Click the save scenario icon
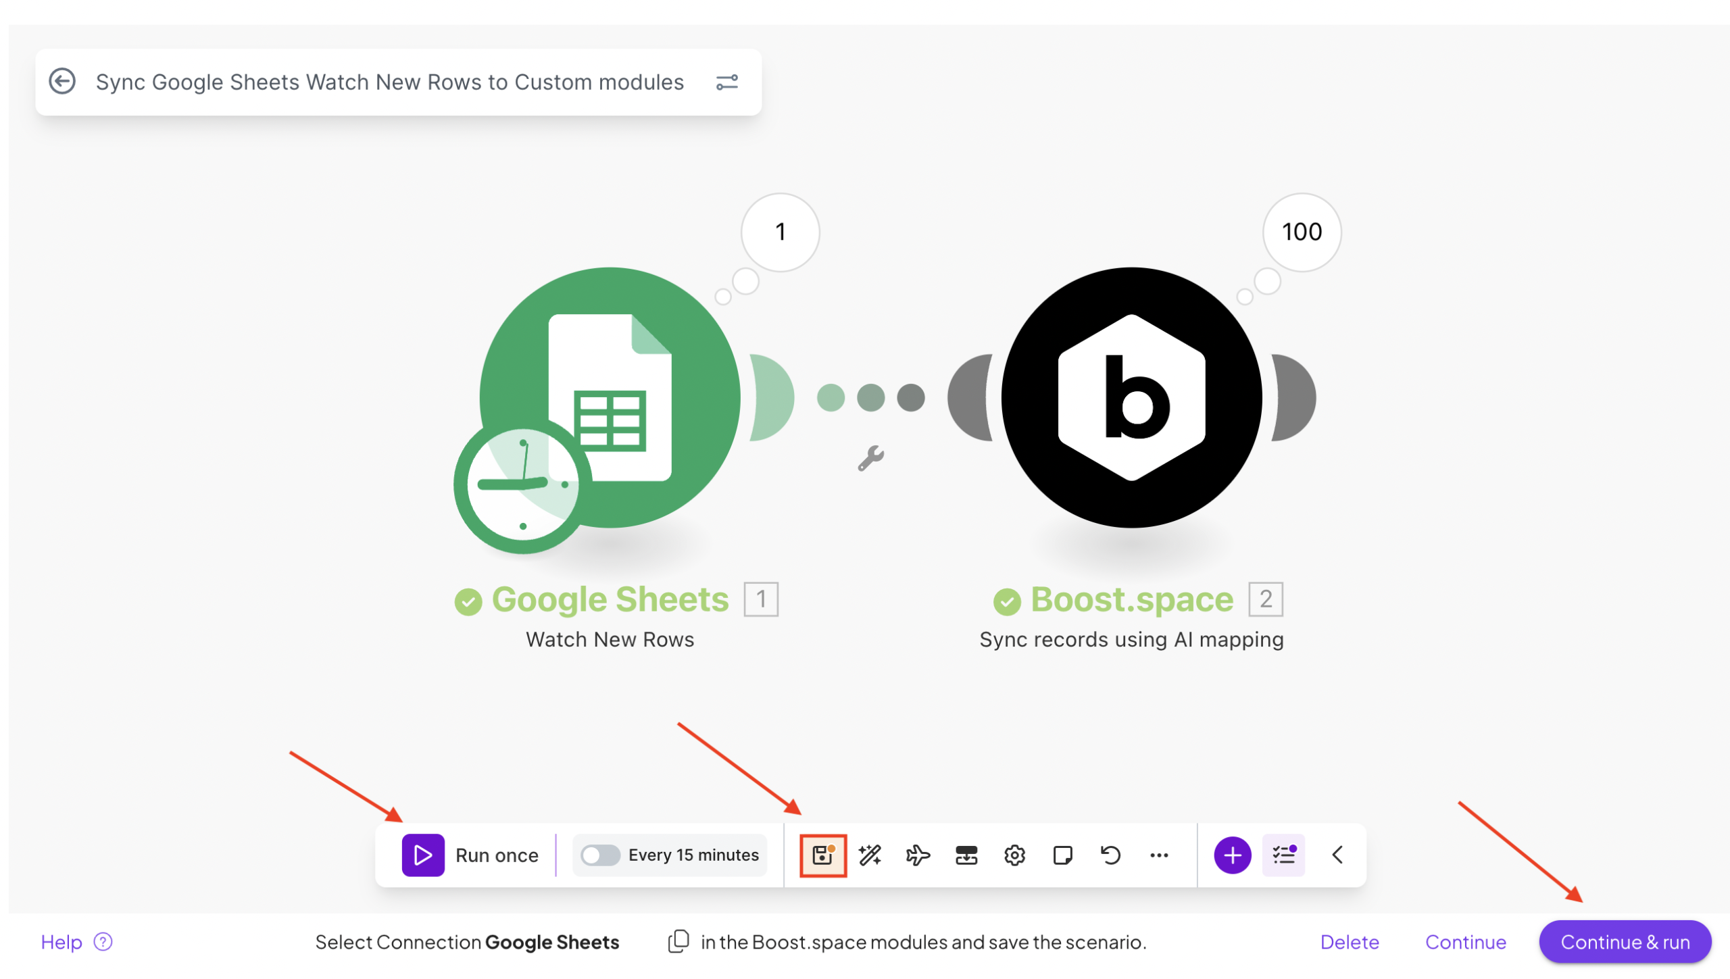The image size is (1730, 979). pos(822,855)
